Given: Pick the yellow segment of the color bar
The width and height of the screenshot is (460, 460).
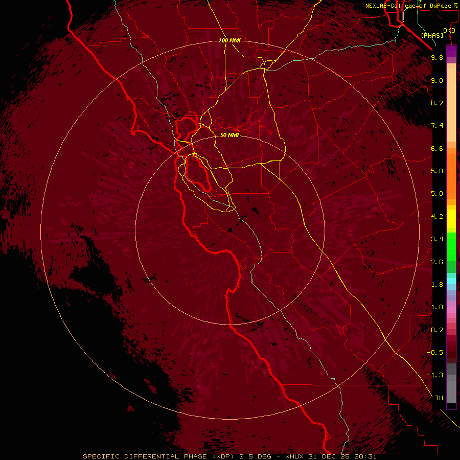Looking at the screenshot, I should tap(451, 219).
